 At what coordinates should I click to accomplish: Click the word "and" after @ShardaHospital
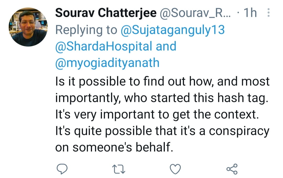click(166, 47)
